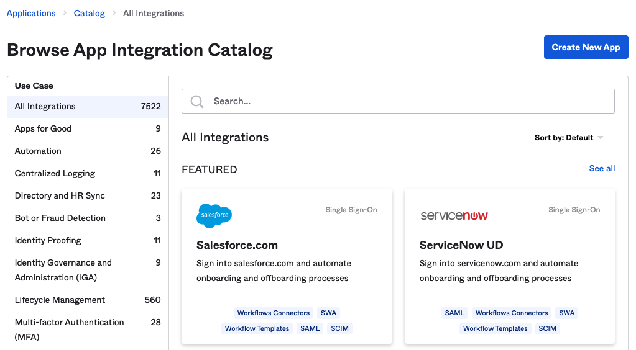636x350 pixels.
Task: Click the Salesforce card description text
Action: coord(274,271)
